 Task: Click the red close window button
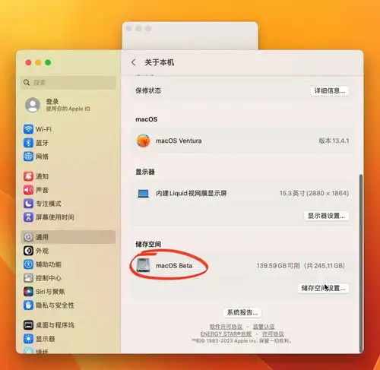(x=28, y=62)
